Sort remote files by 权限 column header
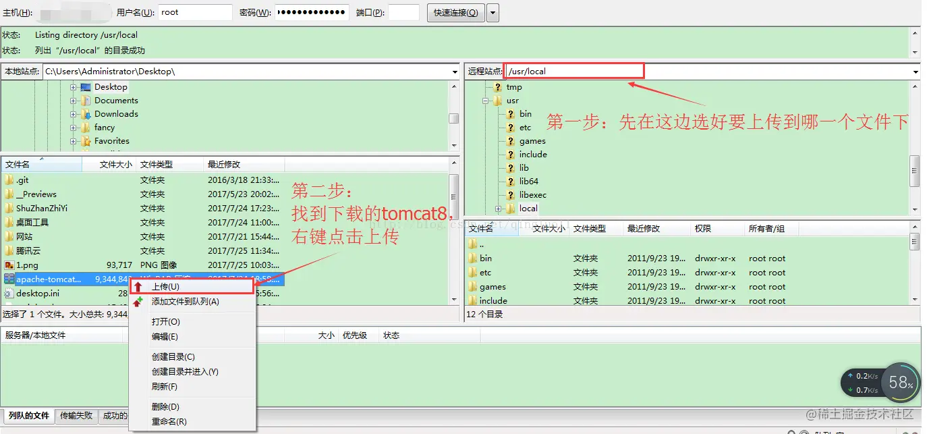Screen dimensions: 927x434 (717, 229)
